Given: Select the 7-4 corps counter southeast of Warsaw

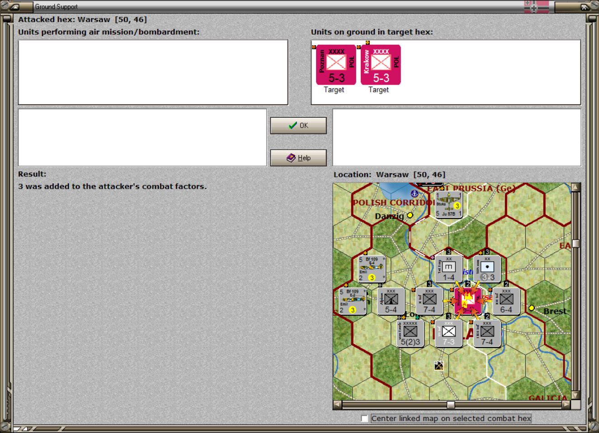Looking at the screenshot, I should [487, 333].
